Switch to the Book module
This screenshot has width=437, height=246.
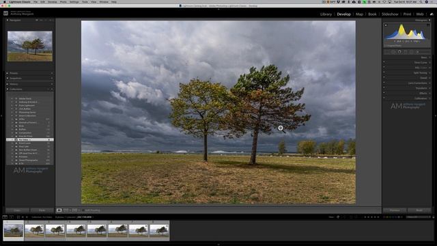[372, 14]
